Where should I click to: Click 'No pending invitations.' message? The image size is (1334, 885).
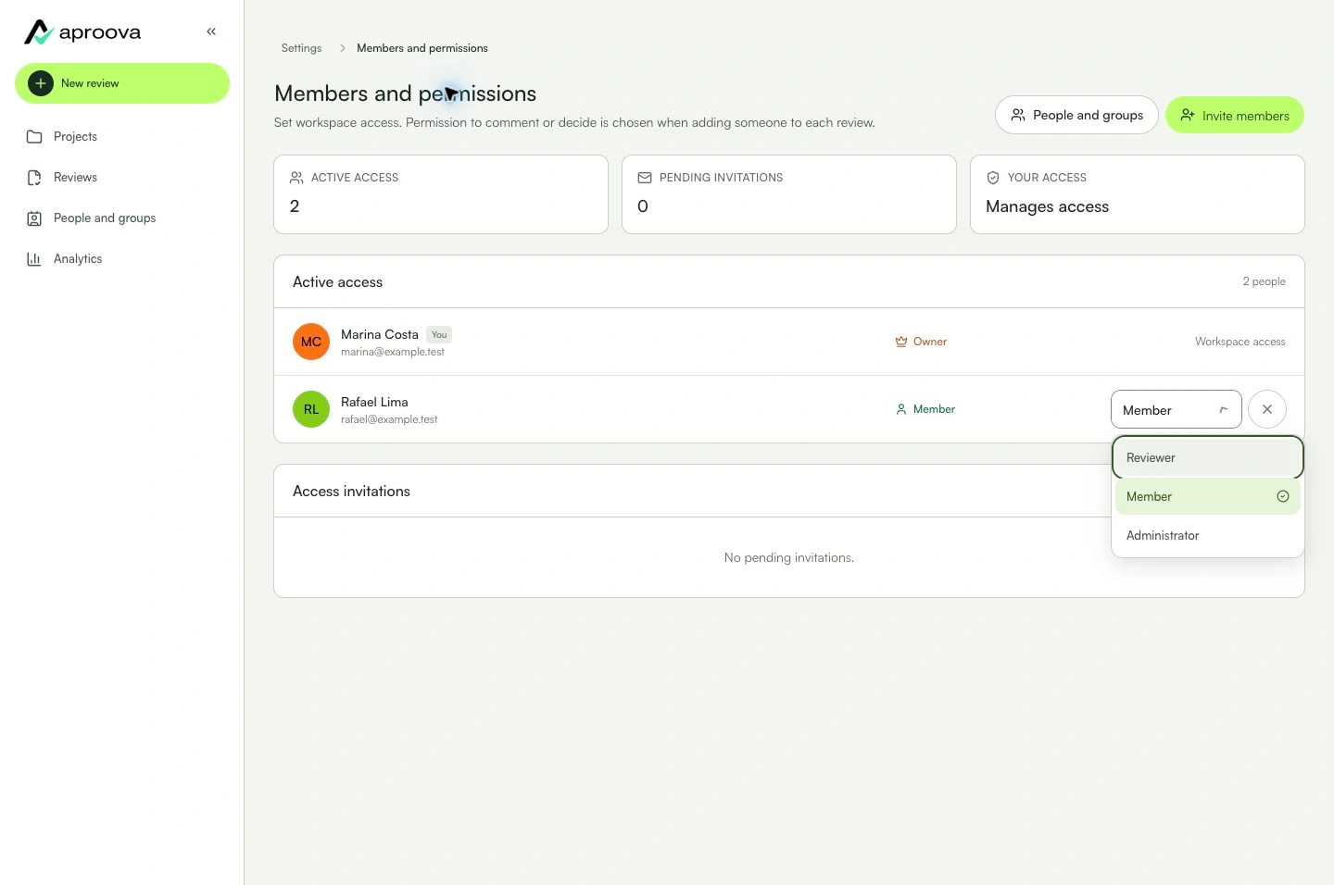click(789, 557)
